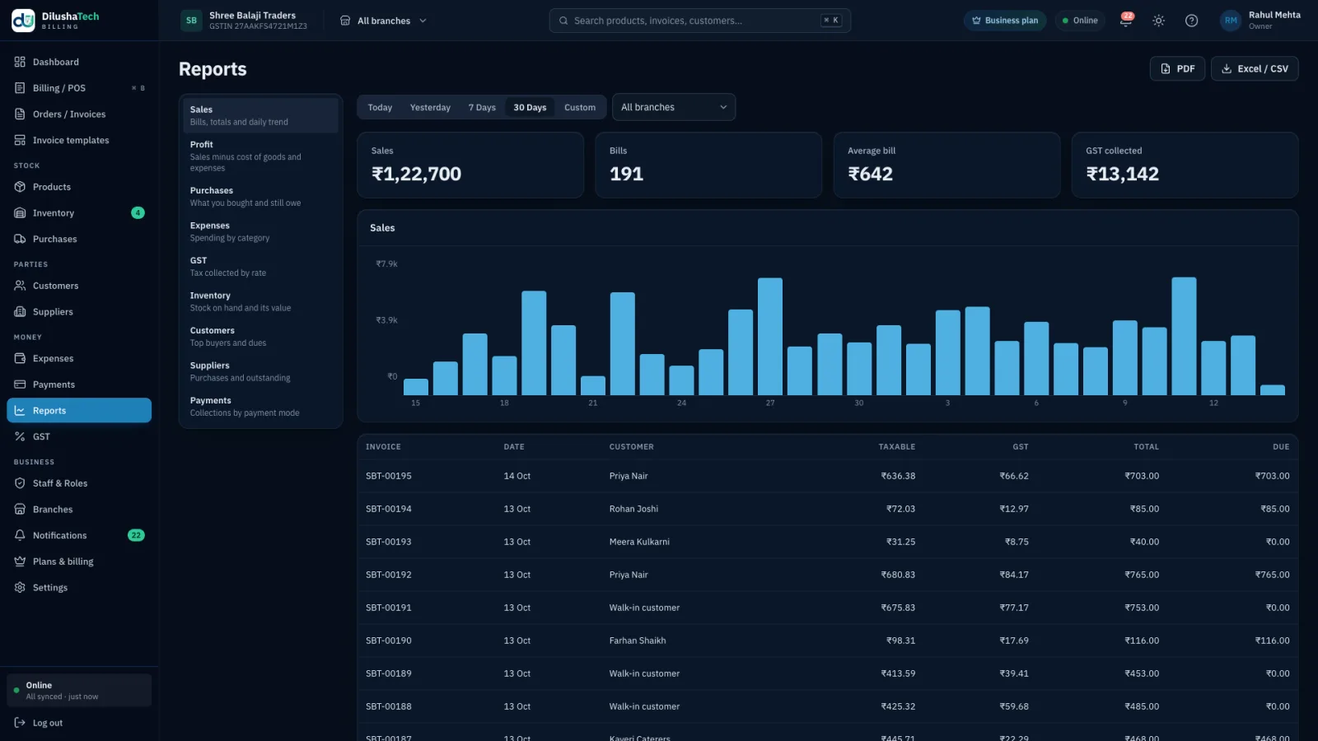Screen dimensions: 1318x741
Task: Click the Settings gear icon
Action: 20,587
